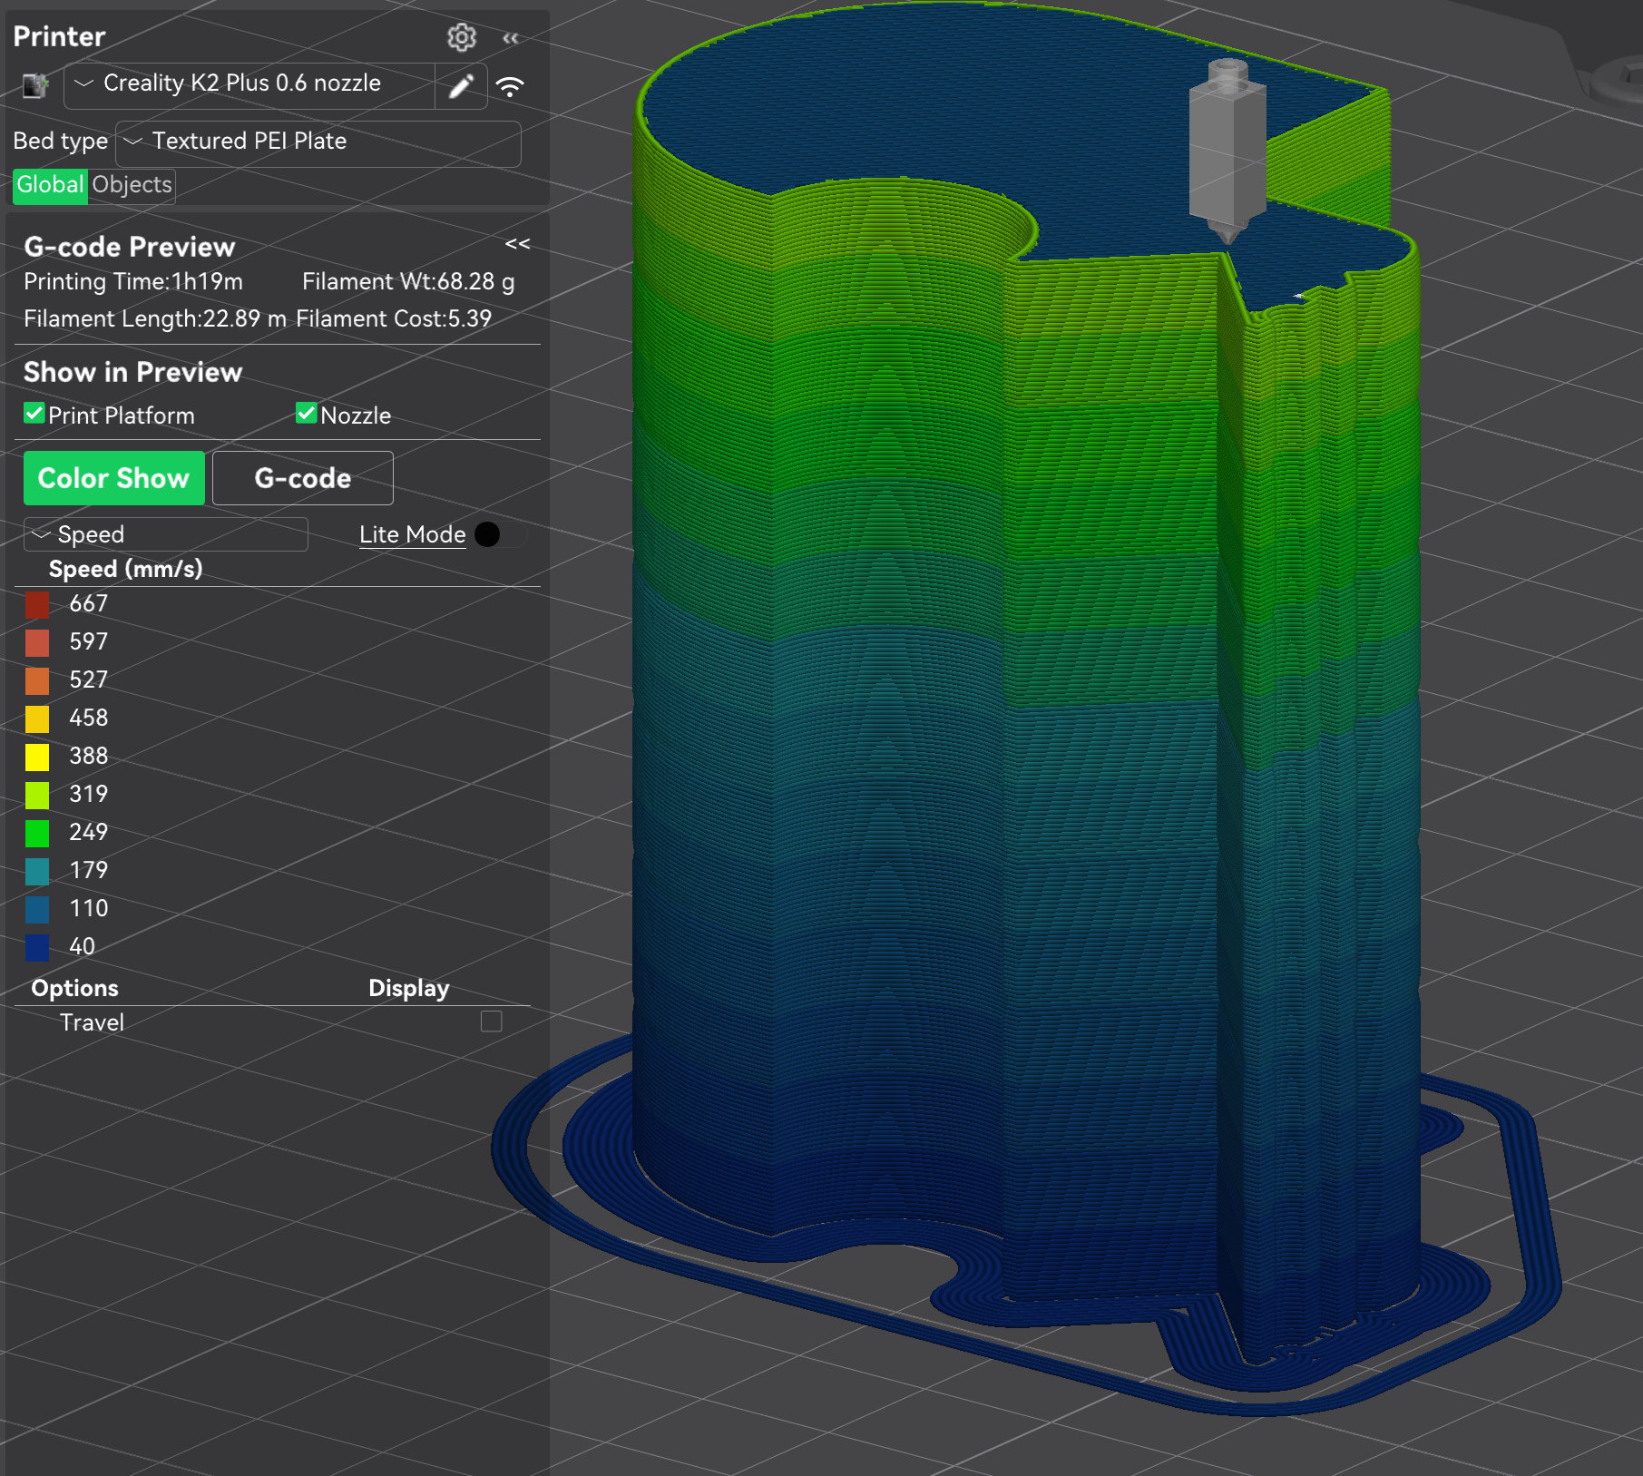Switch to the Objects tab
This screenshot has width=1643, height=1476.
tap(132, 185)
